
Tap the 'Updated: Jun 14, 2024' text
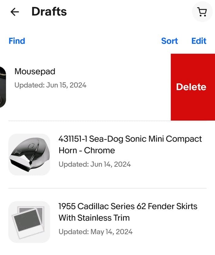click(x=95, y=164)
